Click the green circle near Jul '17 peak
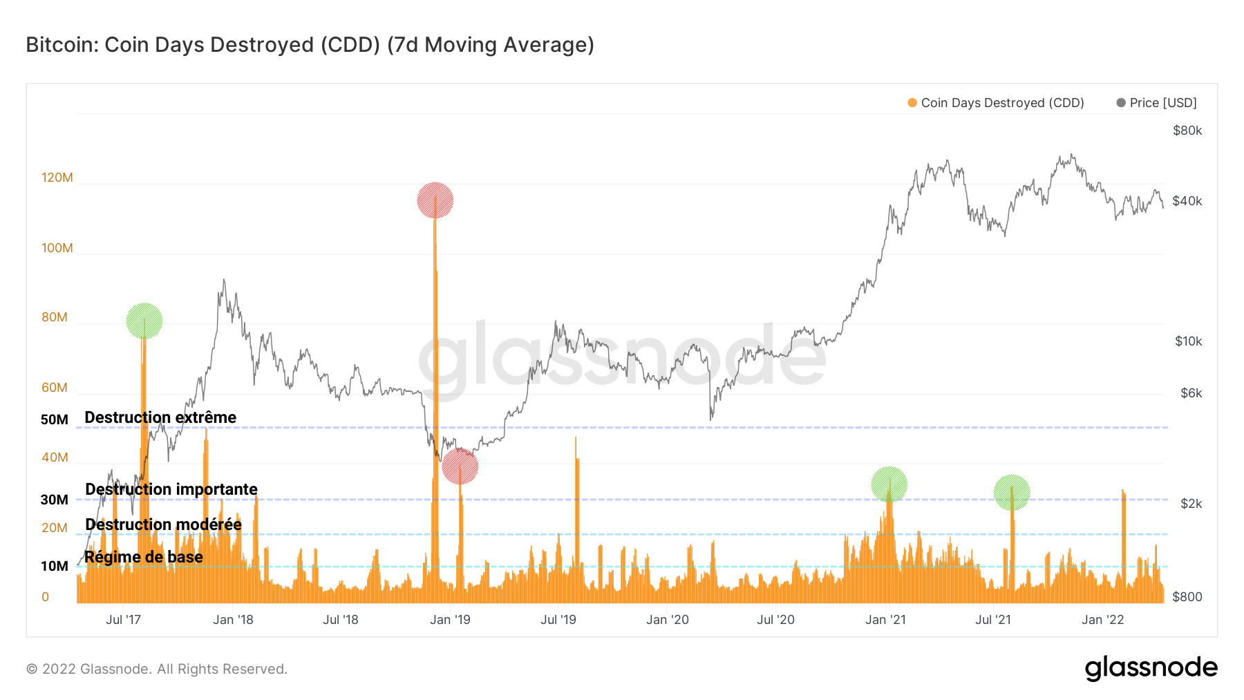 click(144, 321)
